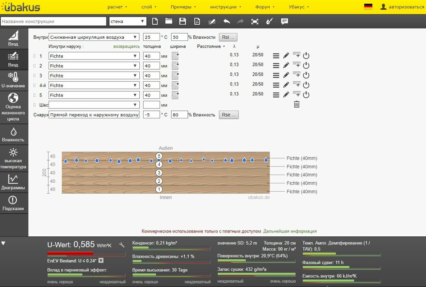Click the save (floppy disk) toolbar icon
This screenshot has height=287, width=426.
[x=183, y=21]
